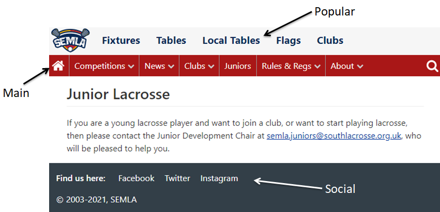Expand the Competitions dropdown menu
440x212 pixels.
click(104, 66)
